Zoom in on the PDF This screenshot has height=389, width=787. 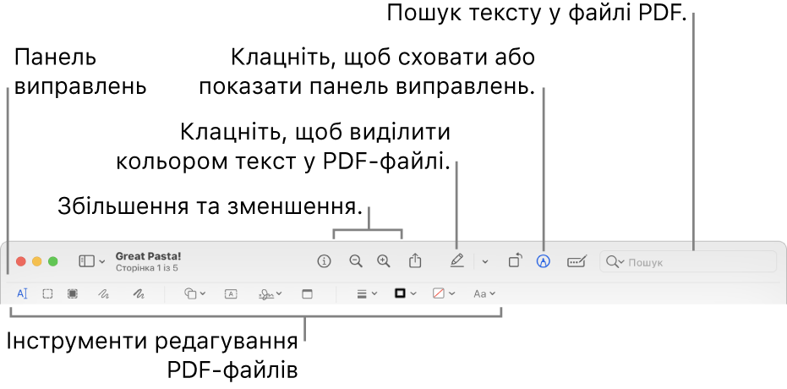(x=384, y=261)
